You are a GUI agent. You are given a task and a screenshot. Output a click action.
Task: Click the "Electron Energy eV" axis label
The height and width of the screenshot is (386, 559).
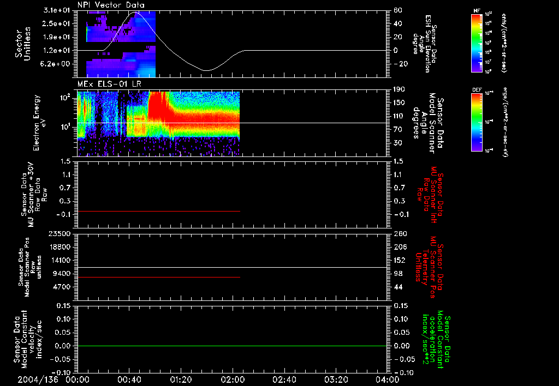(40, 123)
